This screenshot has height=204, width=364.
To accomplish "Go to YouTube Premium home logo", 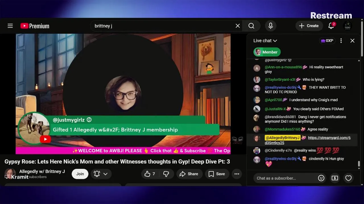I will coord(35,26).
